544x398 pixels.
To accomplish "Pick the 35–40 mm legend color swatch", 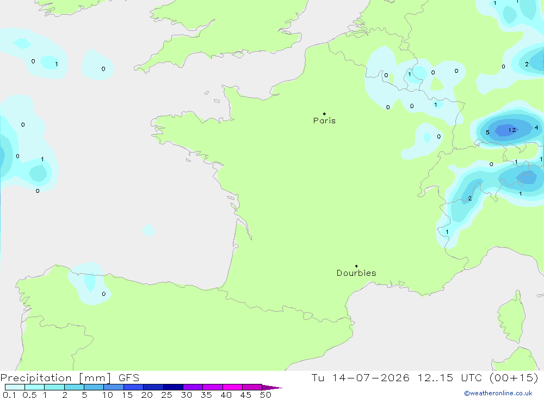I will (212, 387).
